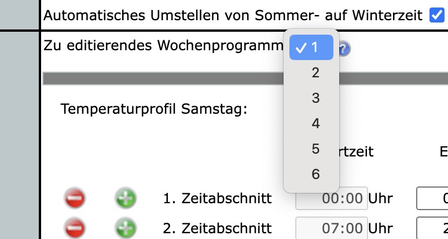Click the 1. Zeitabschnitt label
Viewport: 448px width, 239px height.
pos(217,198)
